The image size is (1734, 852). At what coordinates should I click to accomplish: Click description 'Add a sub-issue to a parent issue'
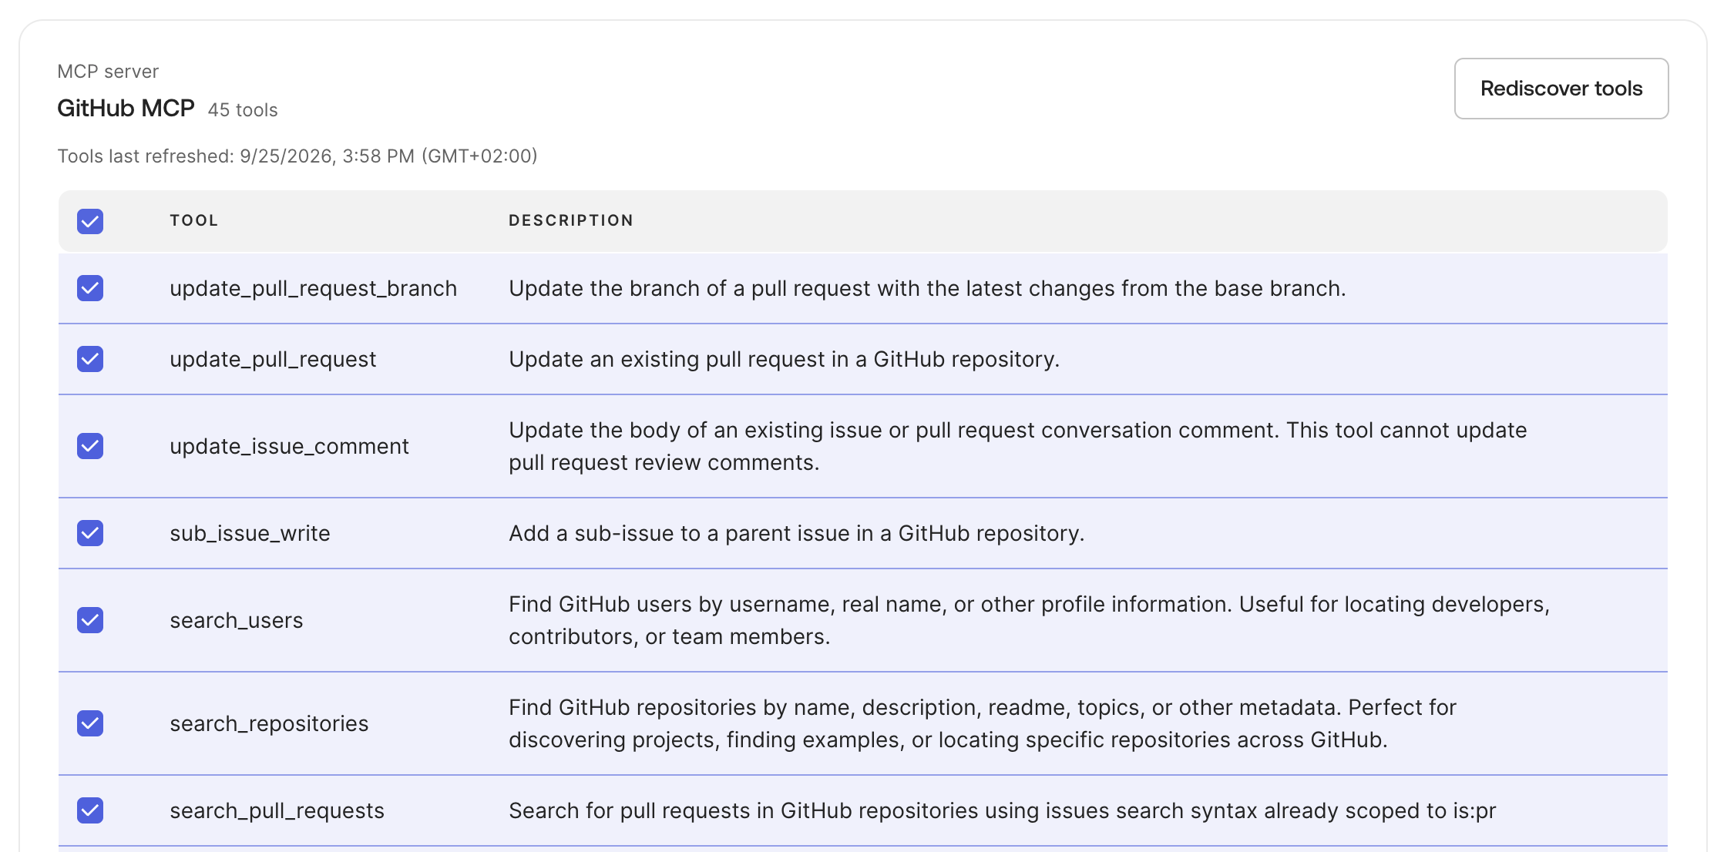coord(796,534)
